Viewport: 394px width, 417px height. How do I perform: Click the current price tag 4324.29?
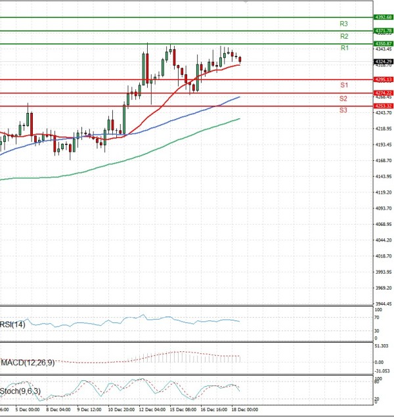point(383,62)
